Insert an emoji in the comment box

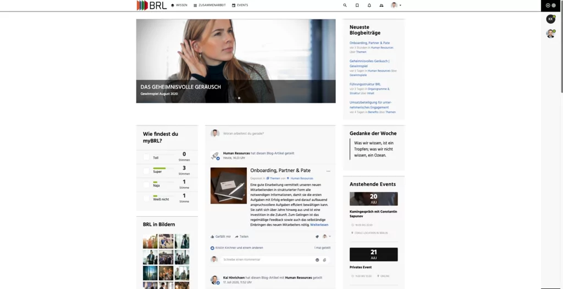point(317,260)
